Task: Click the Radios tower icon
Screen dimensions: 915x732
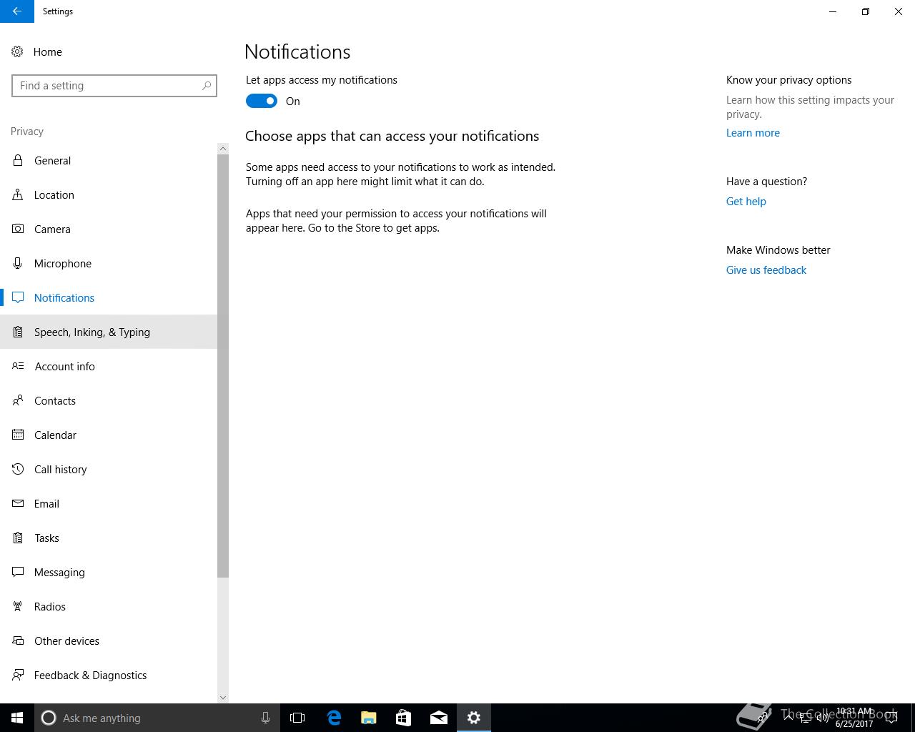Action: (x=18, y=606)
